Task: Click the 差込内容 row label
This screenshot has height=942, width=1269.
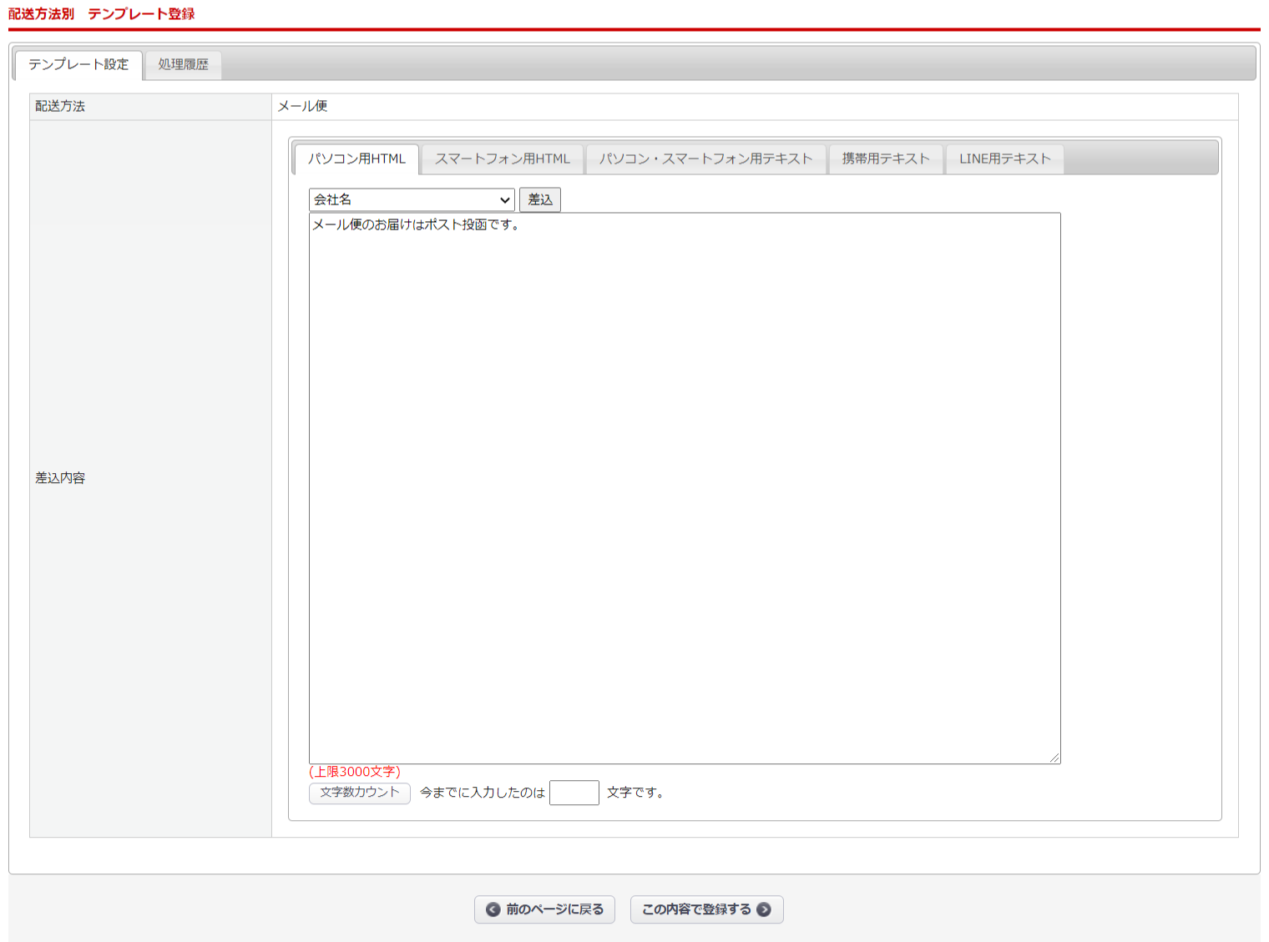Action: click(60, 478)
